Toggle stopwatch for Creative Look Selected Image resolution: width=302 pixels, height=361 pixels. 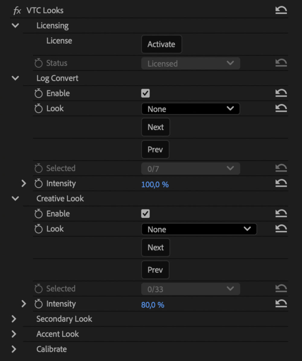(39, 288)
